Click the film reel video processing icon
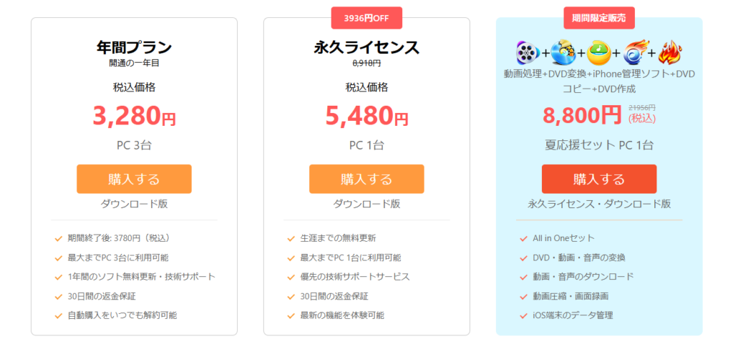Image resolution: width=738 pixels, height=344 pixels. (528, 53)
